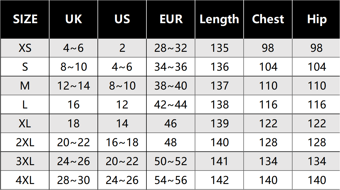Click UK size 8~10 cell
The image size is (340, 190).
(73, 67)
